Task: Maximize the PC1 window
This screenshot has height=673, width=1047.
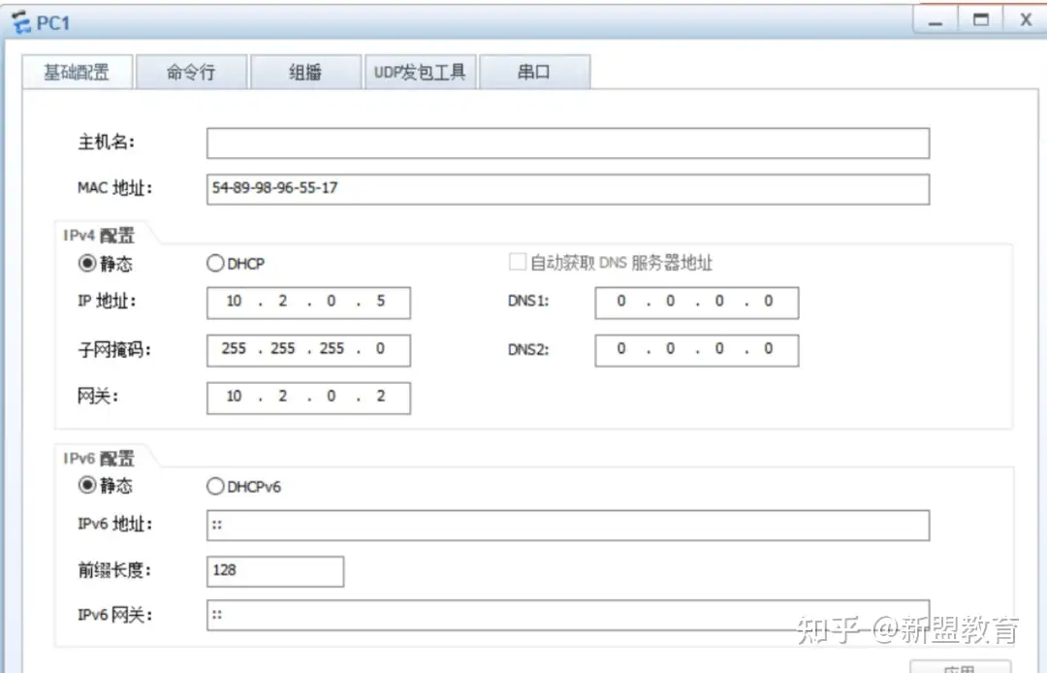Action: (x=981, y=20)
